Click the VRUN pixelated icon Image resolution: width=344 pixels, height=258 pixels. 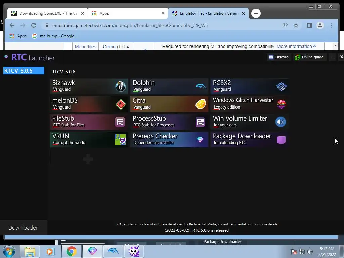[120, 140]
